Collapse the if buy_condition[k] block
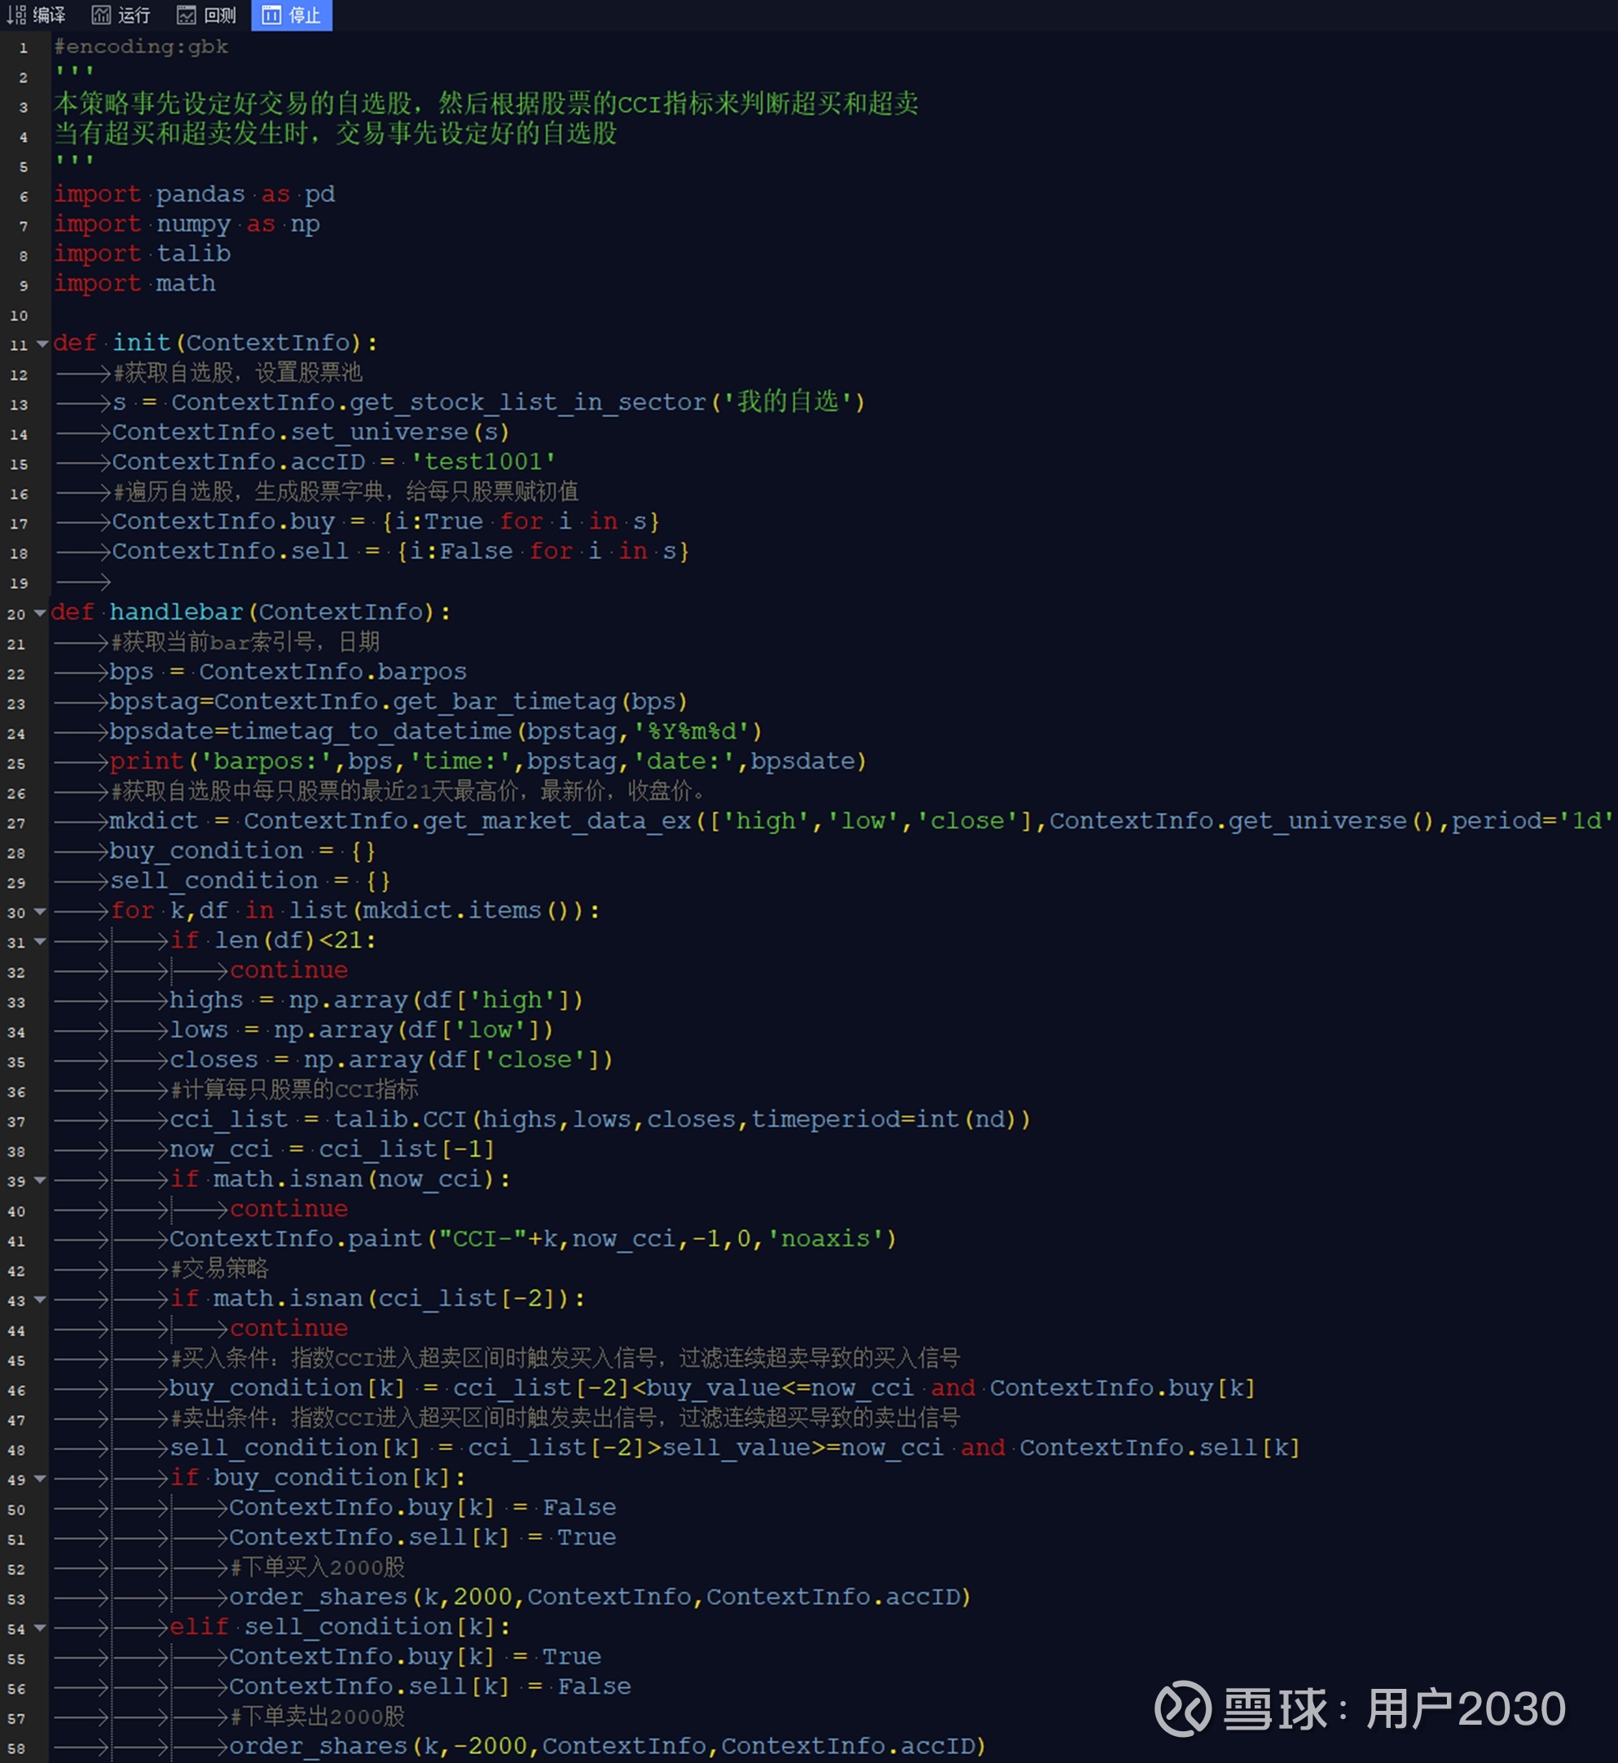 [40, 1479]
